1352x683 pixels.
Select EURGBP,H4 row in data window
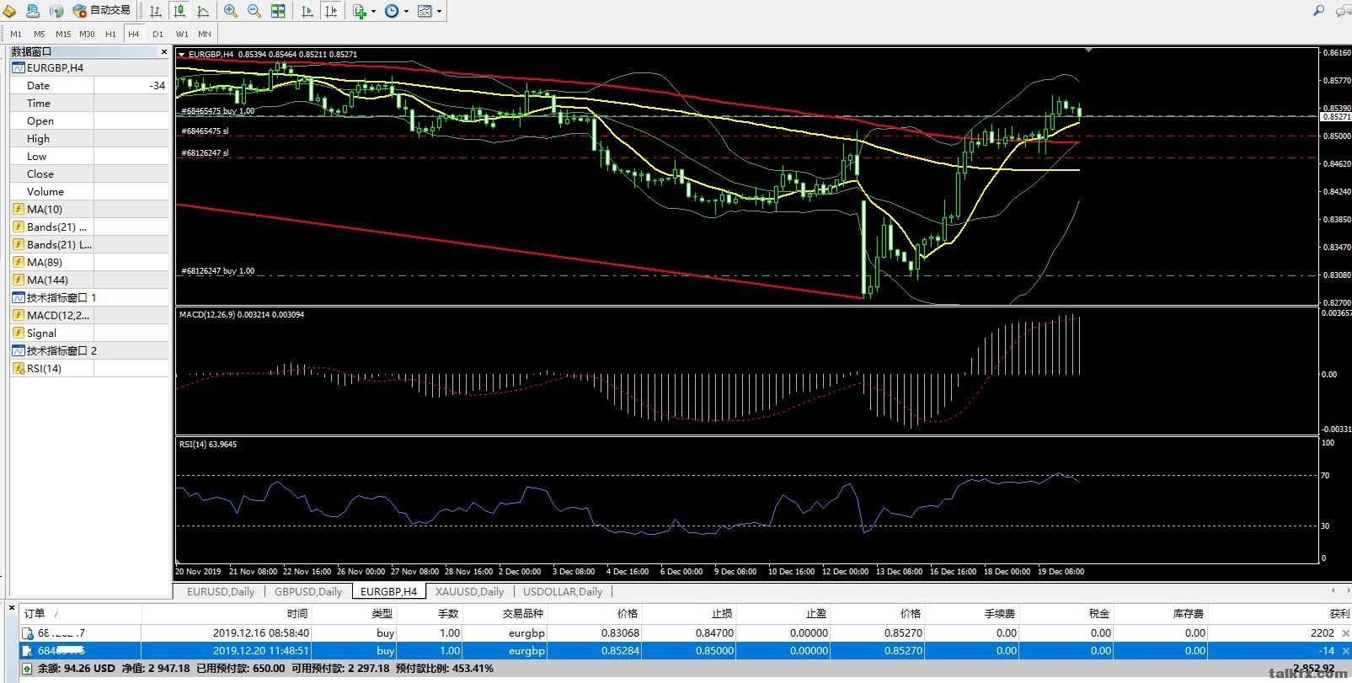[89, 67]
